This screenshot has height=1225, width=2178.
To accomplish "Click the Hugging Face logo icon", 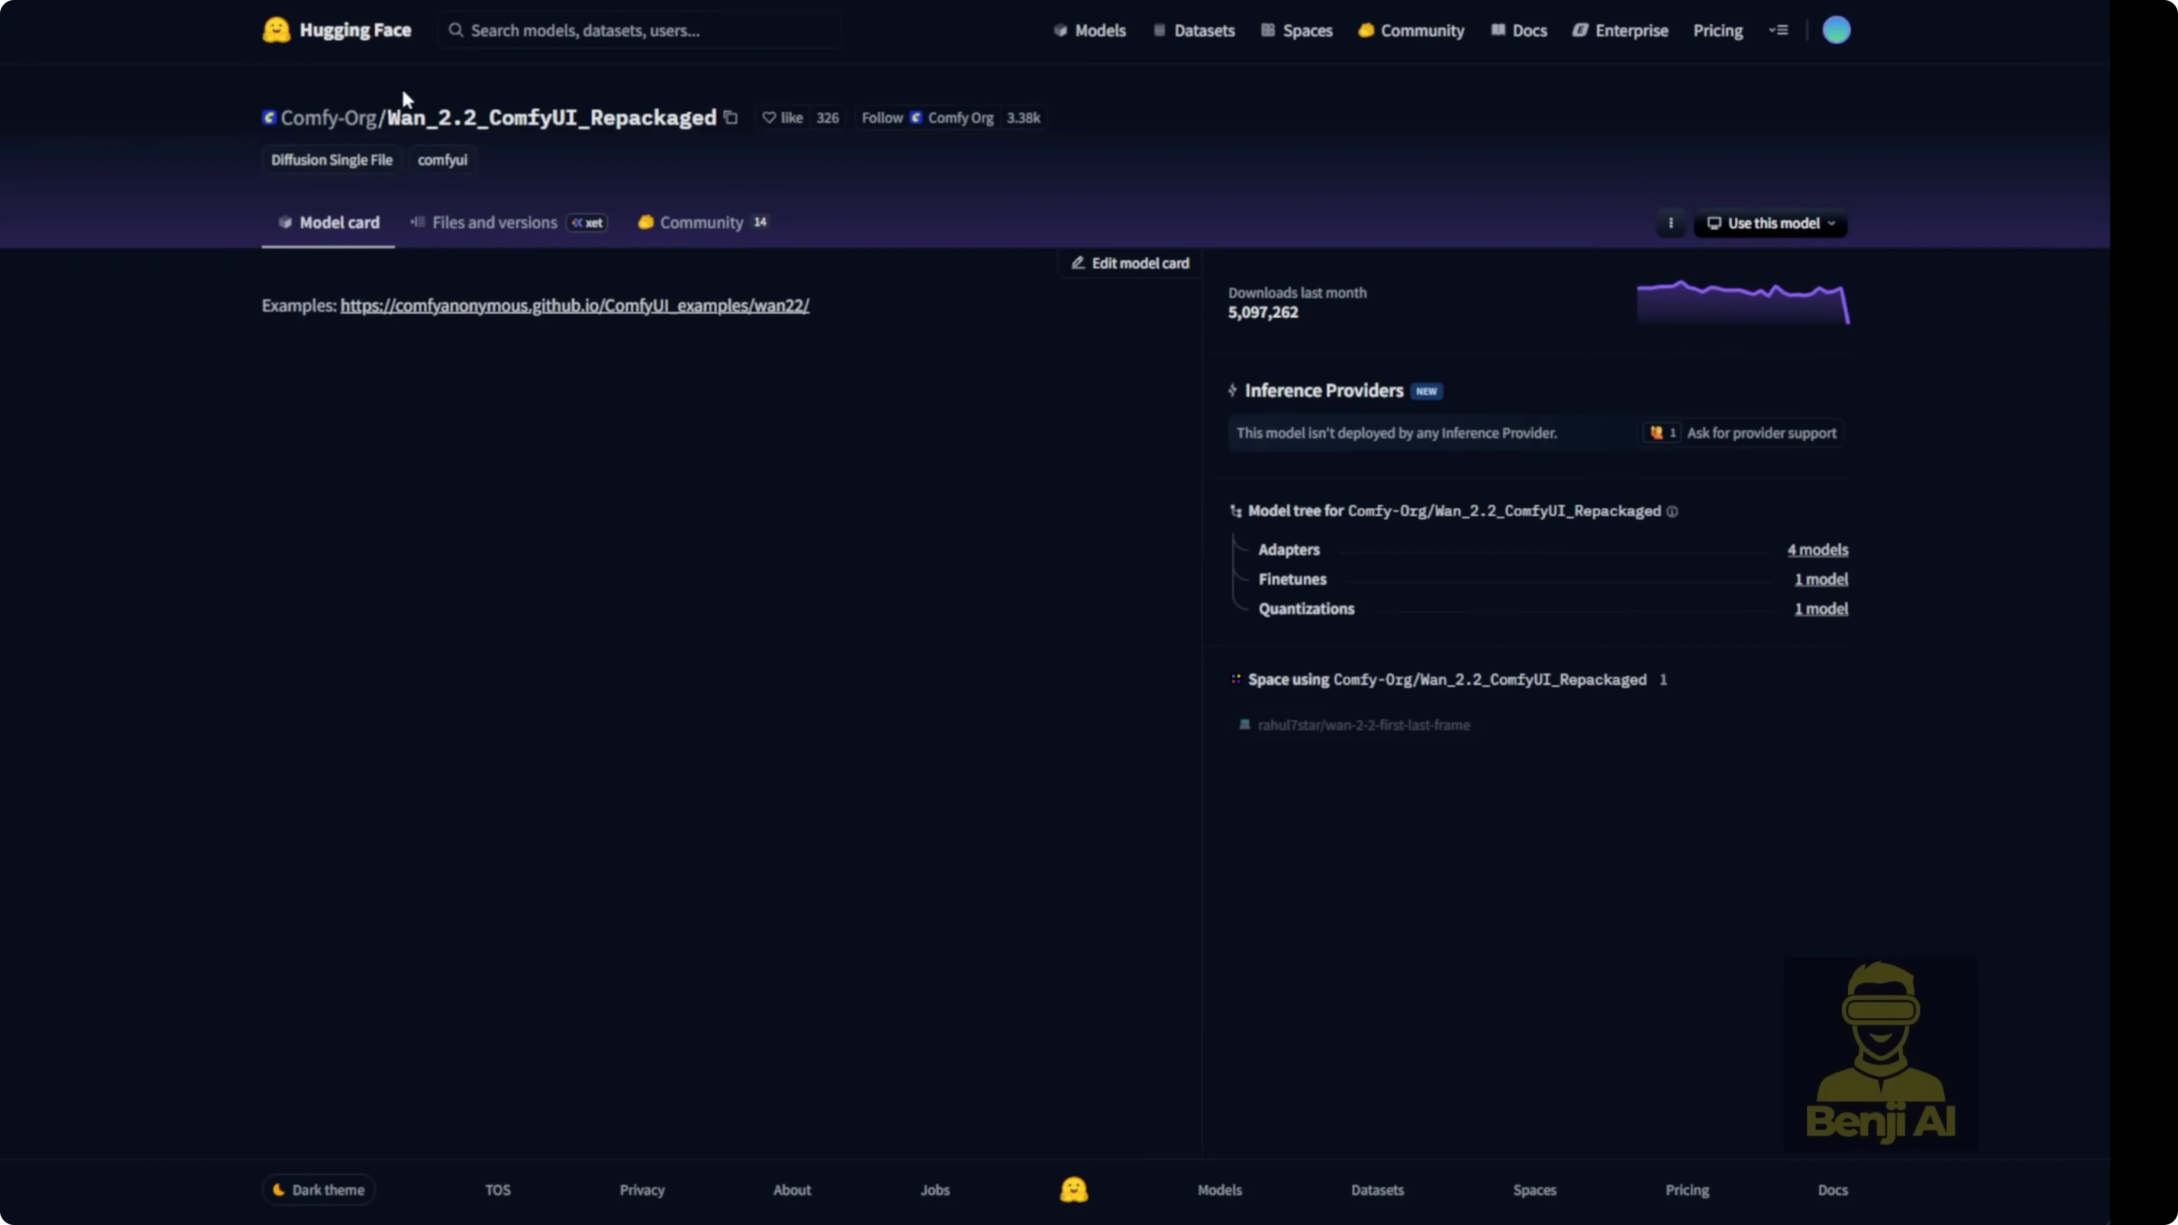I will click(276, 30).
